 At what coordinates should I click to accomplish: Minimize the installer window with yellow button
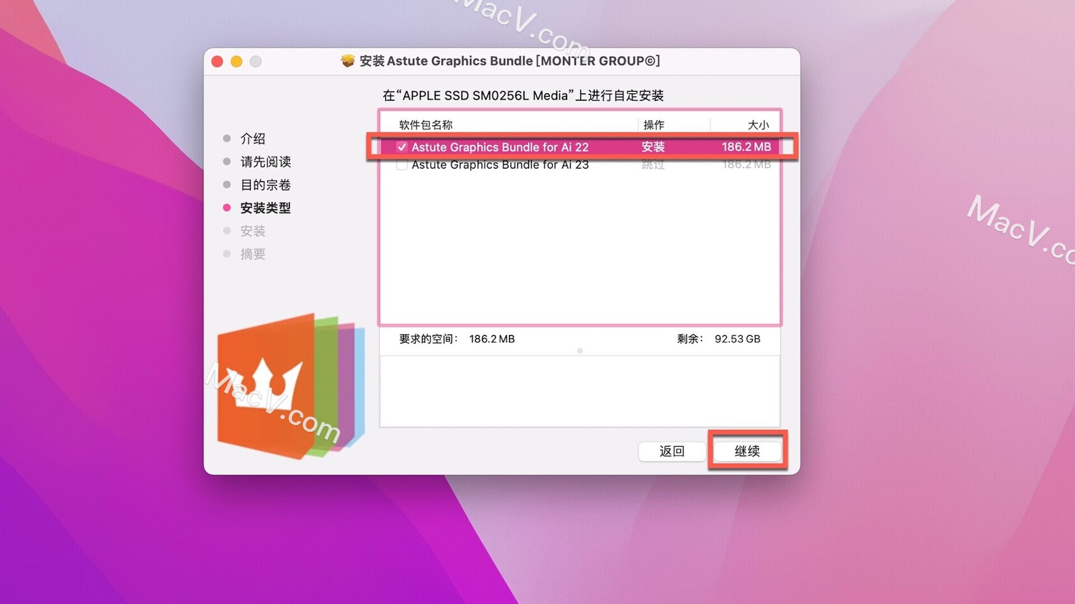click(236, 61)
